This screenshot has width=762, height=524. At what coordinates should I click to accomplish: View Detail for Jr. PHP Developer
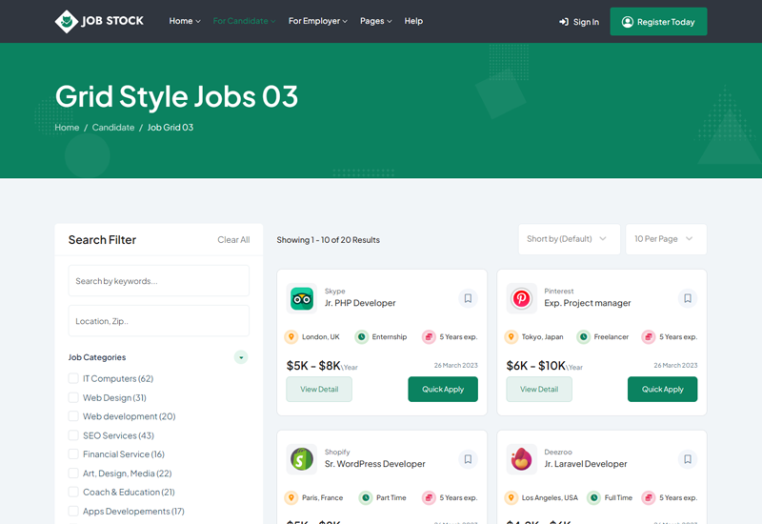coord(319,390)
